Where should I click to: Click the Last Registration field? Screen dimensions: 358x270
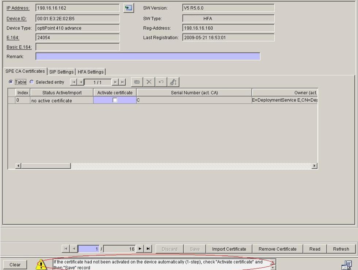click(x=228, y=38)
